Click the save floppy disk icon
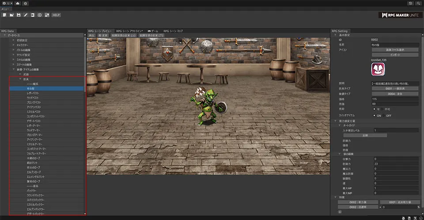Screen dimensions: 424x220 click(x=19, y=15)
